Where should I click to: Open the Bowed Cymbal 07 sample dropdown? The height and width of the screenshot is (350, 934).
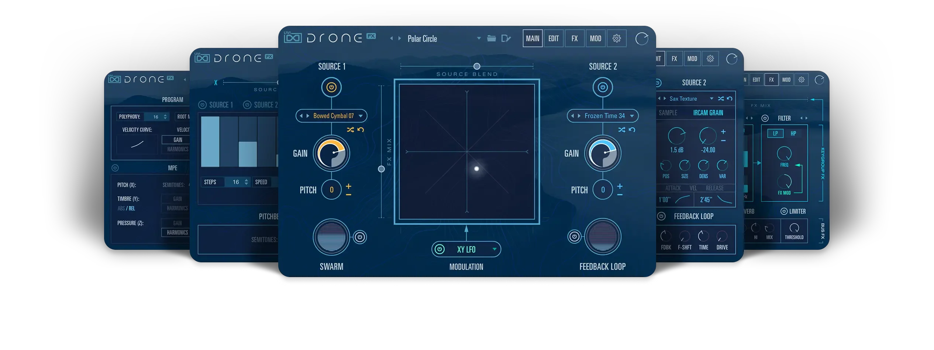point(361,116)
